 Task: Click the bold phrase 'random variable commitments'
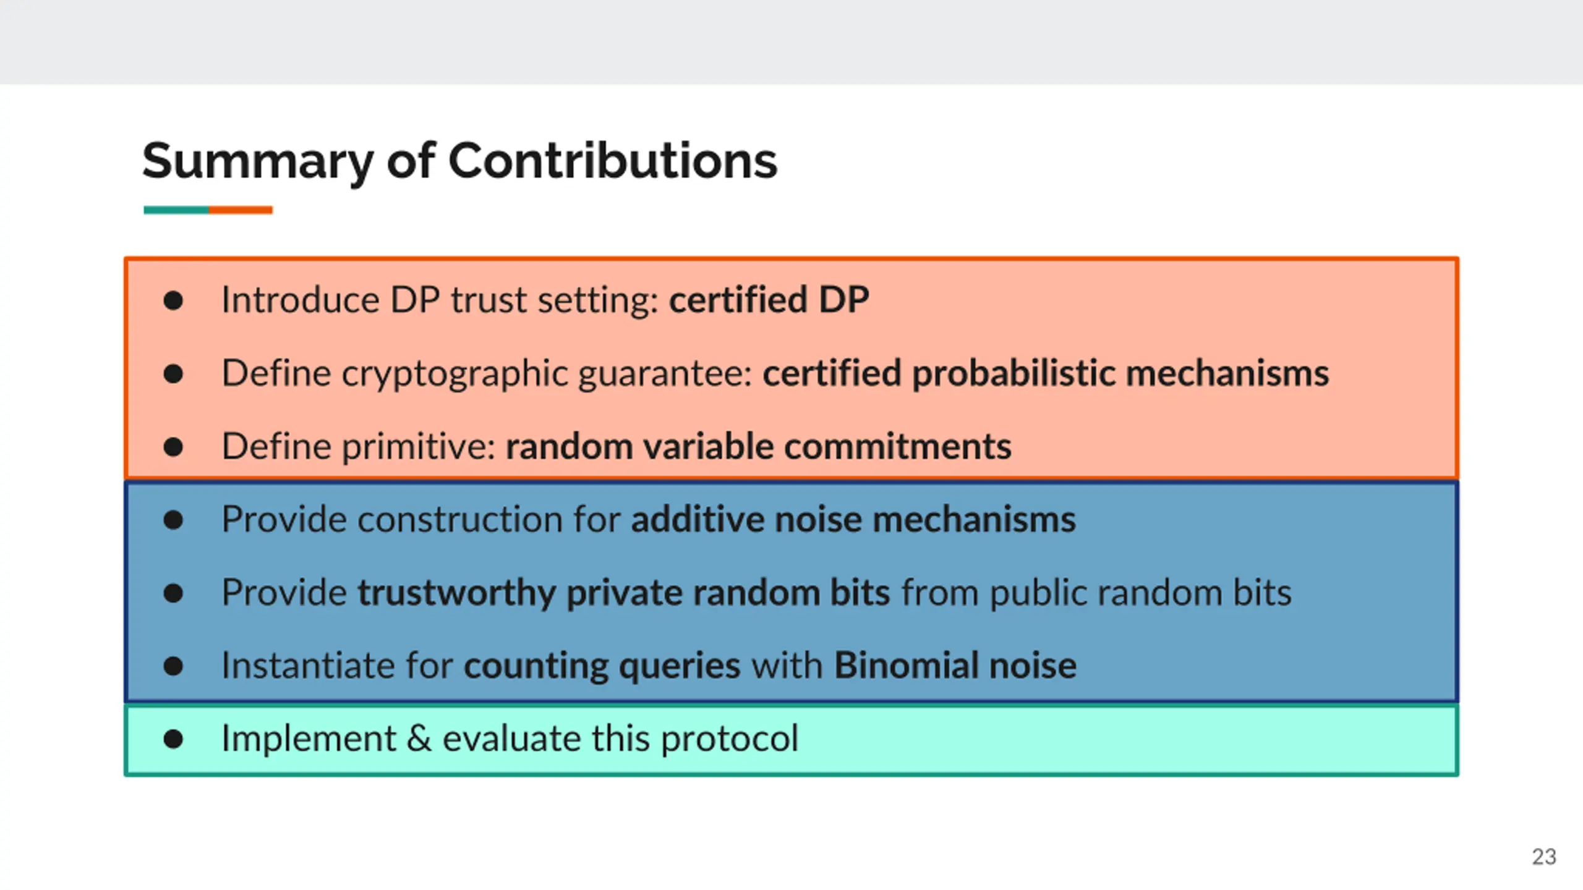point(759,446)
